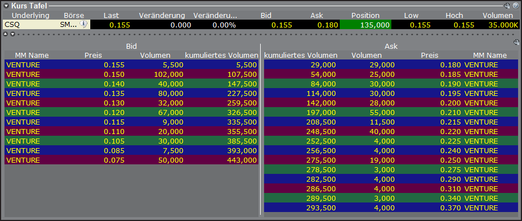
Task: Click the Ask MM Name column header
Action: (489, 55)
